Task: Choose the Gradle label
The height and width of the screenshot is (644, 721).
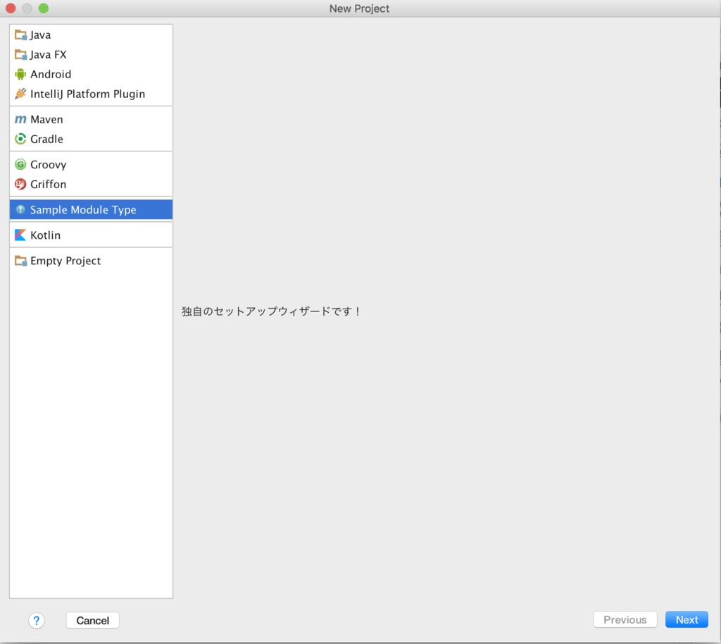Action: [x=46, y=139]
